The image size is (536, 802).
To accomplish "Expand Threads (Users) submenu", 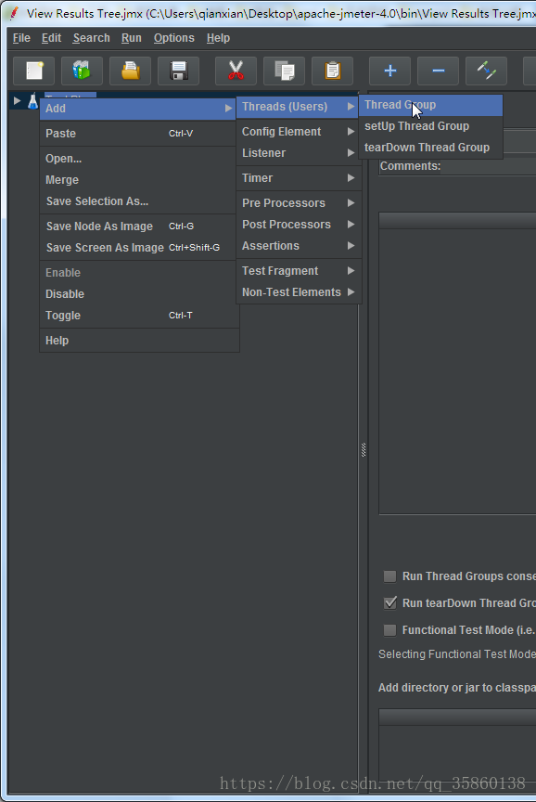I will 299,107.
